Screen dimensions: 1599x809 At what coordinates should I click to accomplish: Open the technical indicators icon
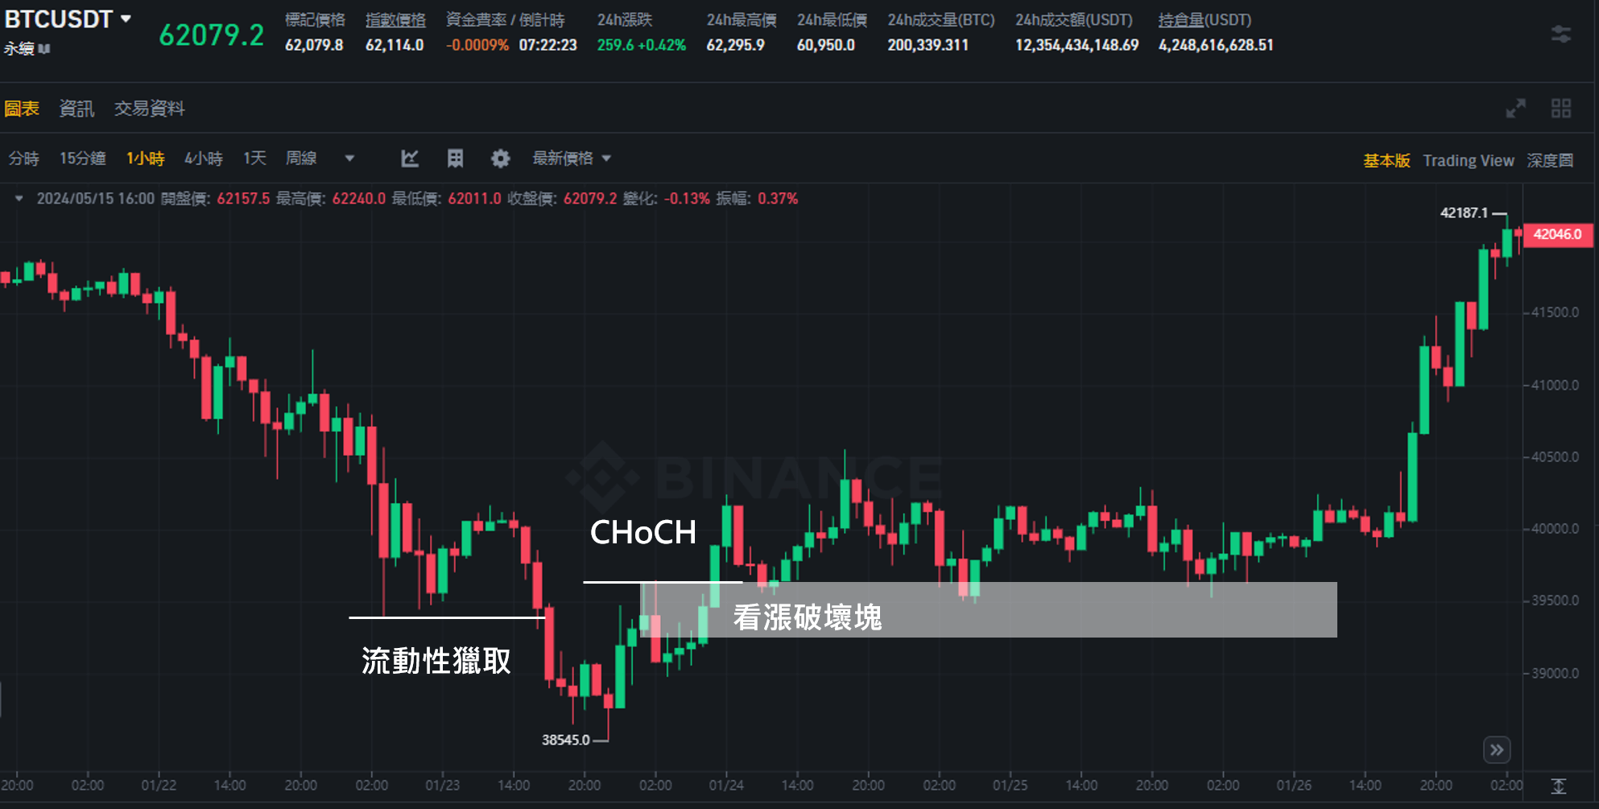pyautogui.click(x=456, y=159)
